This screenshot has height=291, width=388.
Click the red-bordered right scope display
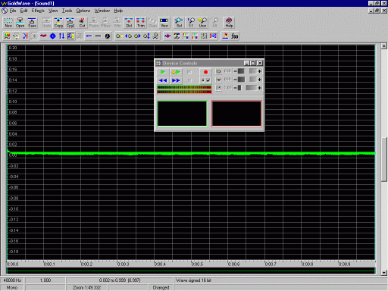tap(236, 114)
